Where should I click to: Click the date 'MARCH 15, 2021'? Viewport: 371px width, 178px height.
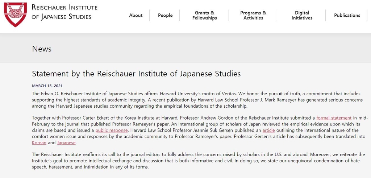[47, 86]
